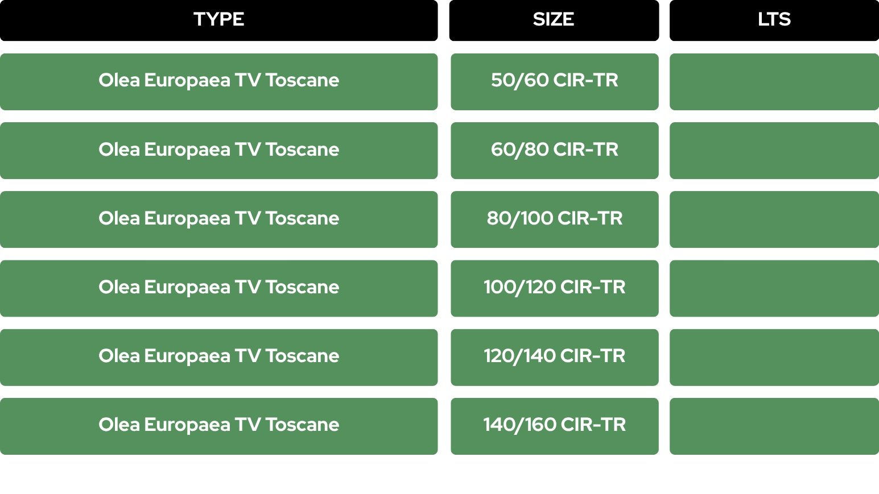879x494 pixels.
Task: Click the empty LTS cell beside 100/120 CIR-TR
Action: 774,288
